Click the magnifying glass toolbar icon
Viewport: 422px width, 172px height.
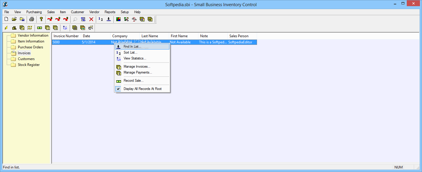[75, 19]
